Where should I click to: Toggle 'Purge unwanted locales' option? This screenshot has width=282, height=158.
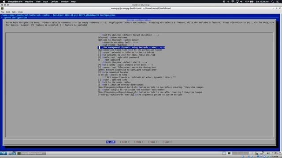pyautogui.click(x=113, y=72)
